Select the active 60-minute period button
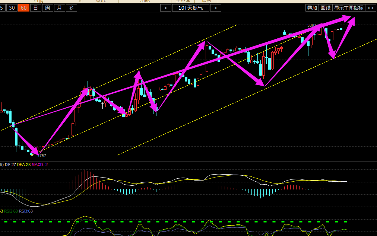This screenshot has height=236, width=377. (24, 8)
